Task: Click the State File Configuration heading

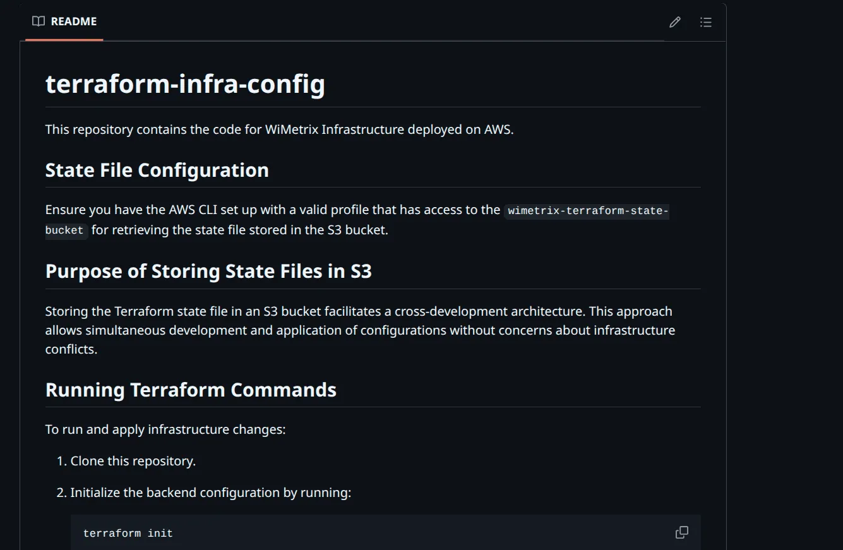Action: click(x=157, y=169)
